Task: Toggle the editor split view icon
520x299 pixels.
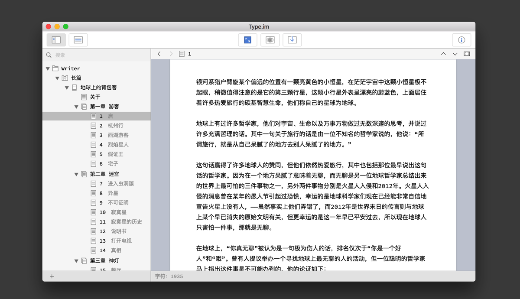Action: click(467, 54)
